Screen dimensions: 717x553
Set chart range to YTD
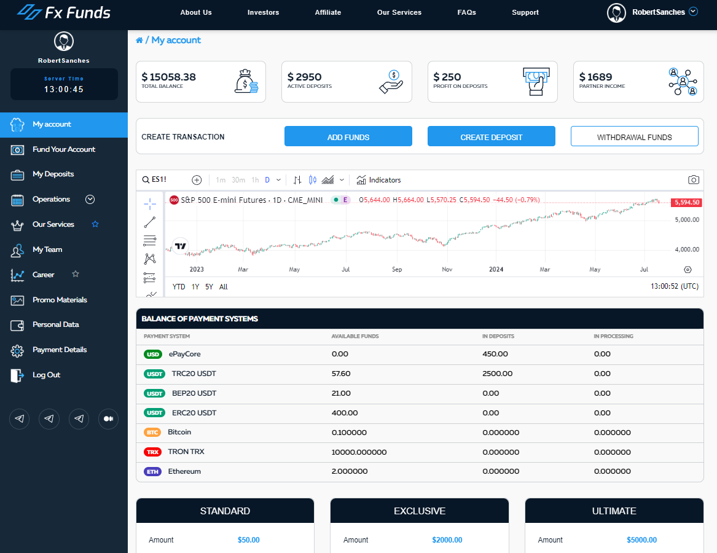click(179, 287)
